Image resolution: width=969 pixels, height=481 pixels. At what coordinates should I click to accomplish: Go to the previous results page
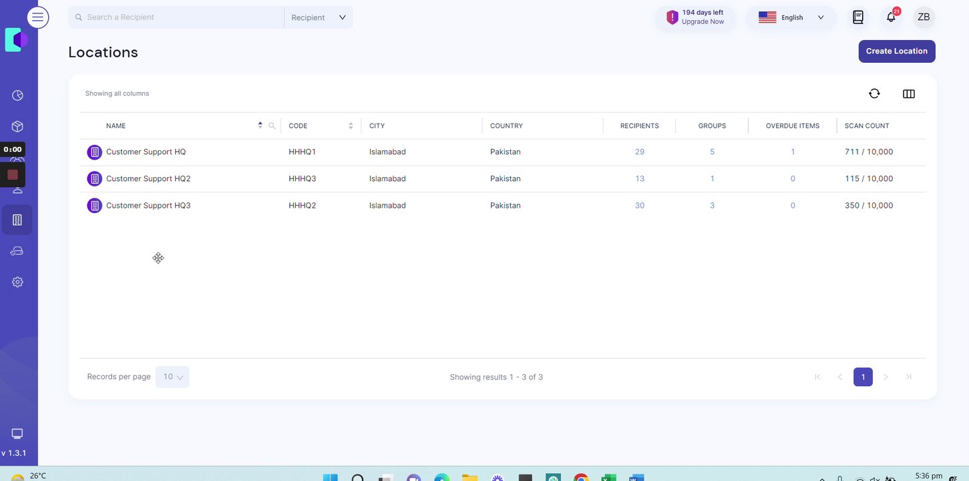click(x=840, y=377)
